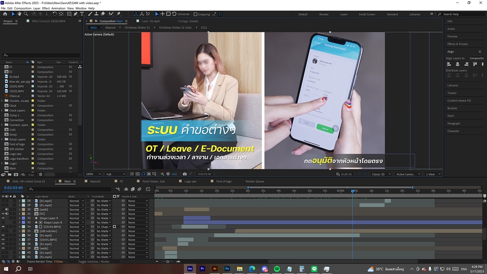Viewport: 487px width, 274px height.
Task: Select the Puppet Pin tool
Action: click(118, 14)
